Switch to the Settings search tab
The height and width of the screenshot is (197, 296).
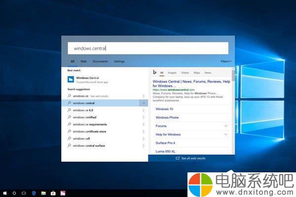[119, 61]
